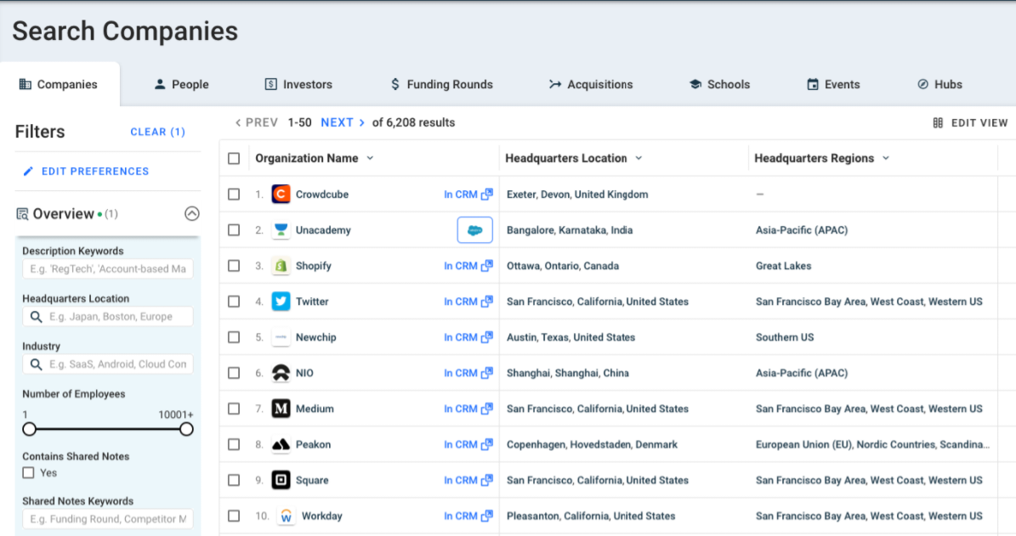Screen dimensions: 1016x536
Task: Click the Hubs compass icon
Action: (922, 84)
